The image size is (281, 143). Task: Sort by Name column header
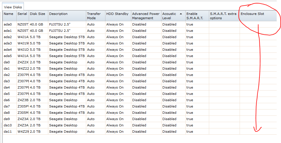point(9,16)
